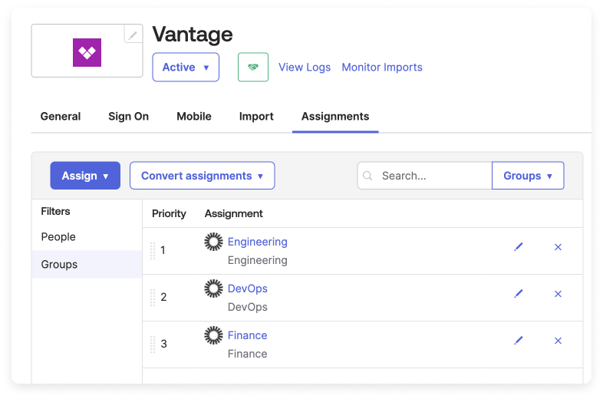Open the Convert assignments dropdown
Screen dimensions: 603x399
click(x=202, y=176)
